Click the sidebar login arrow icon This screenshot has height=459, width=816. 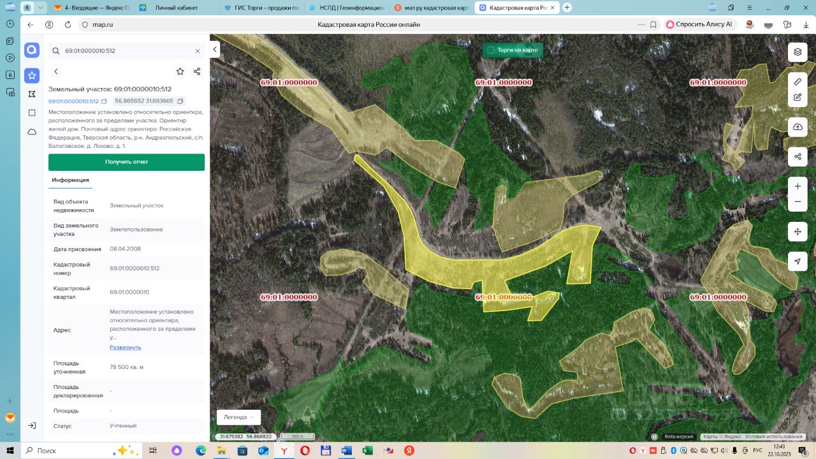tap(32, 425)
